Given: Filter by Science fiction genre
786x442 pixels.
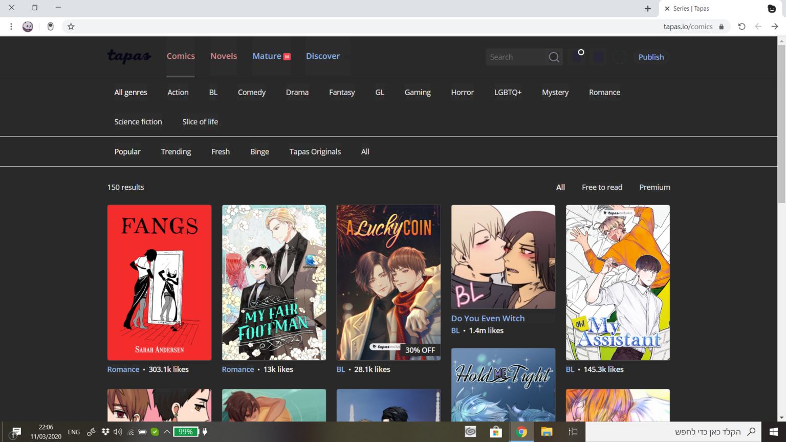Looking at the screenshot, I should (x=138, y=122).
